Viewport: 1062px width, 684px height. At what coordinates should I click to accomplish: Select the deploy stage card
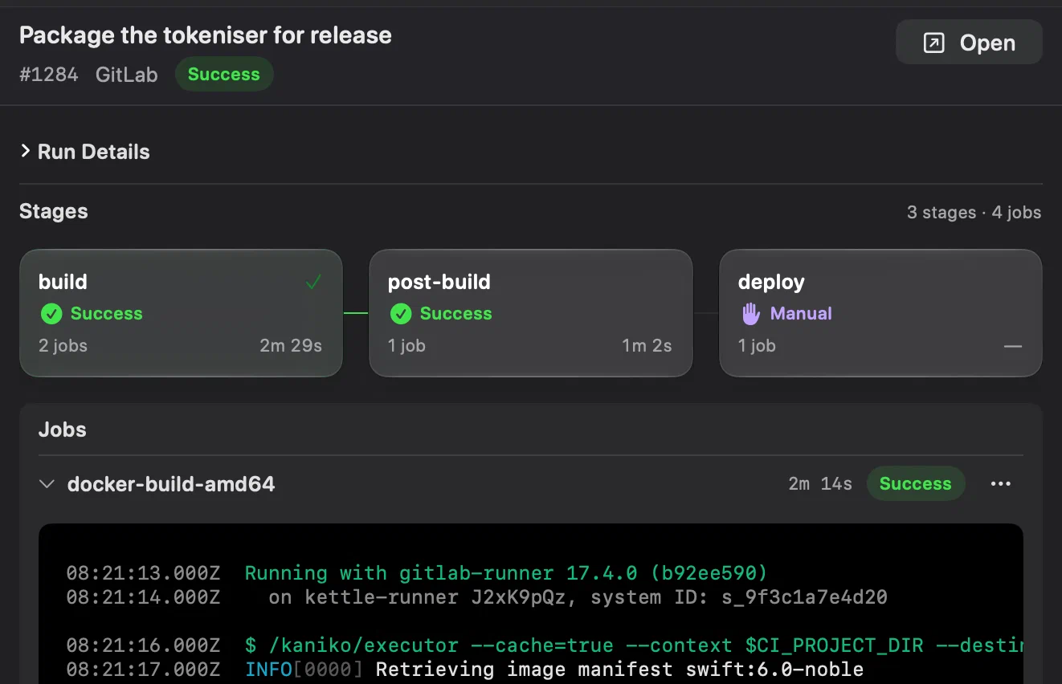coord(880,313)
